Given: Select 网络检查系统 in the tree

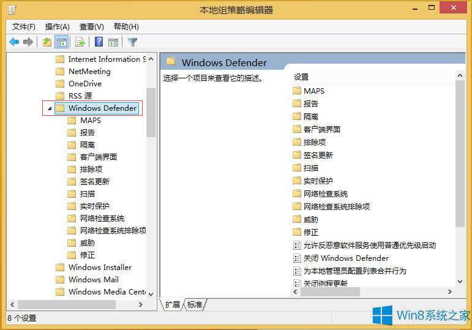Looking at the screenshot, I should tap(102, 219).
